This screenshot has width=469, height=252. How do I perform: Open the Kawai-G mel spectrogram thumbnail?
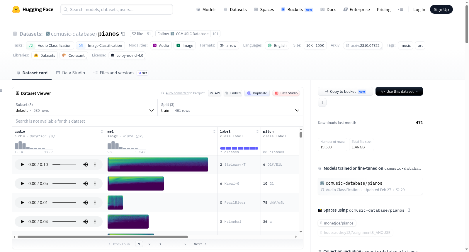(x=136, y=184)
